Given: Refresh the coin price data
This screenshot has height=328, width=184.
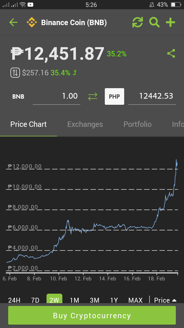Looking at the screenshot, I should 137,23.
